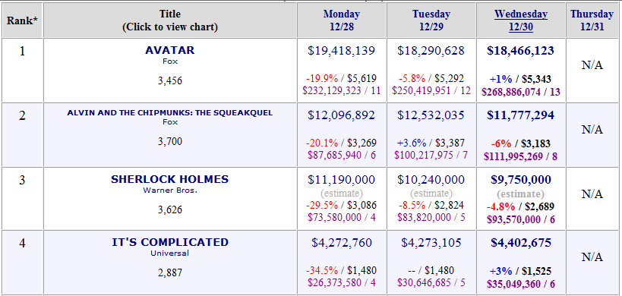This screenshot has width=622, height=296.
Task: Select the Tuesday 12/29 column header
Action: (431, 20)
